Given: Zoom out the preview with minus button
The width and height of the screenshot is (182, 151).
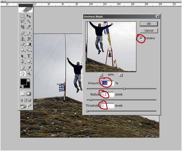Looking at the screenshot, I should pos(101,75).
